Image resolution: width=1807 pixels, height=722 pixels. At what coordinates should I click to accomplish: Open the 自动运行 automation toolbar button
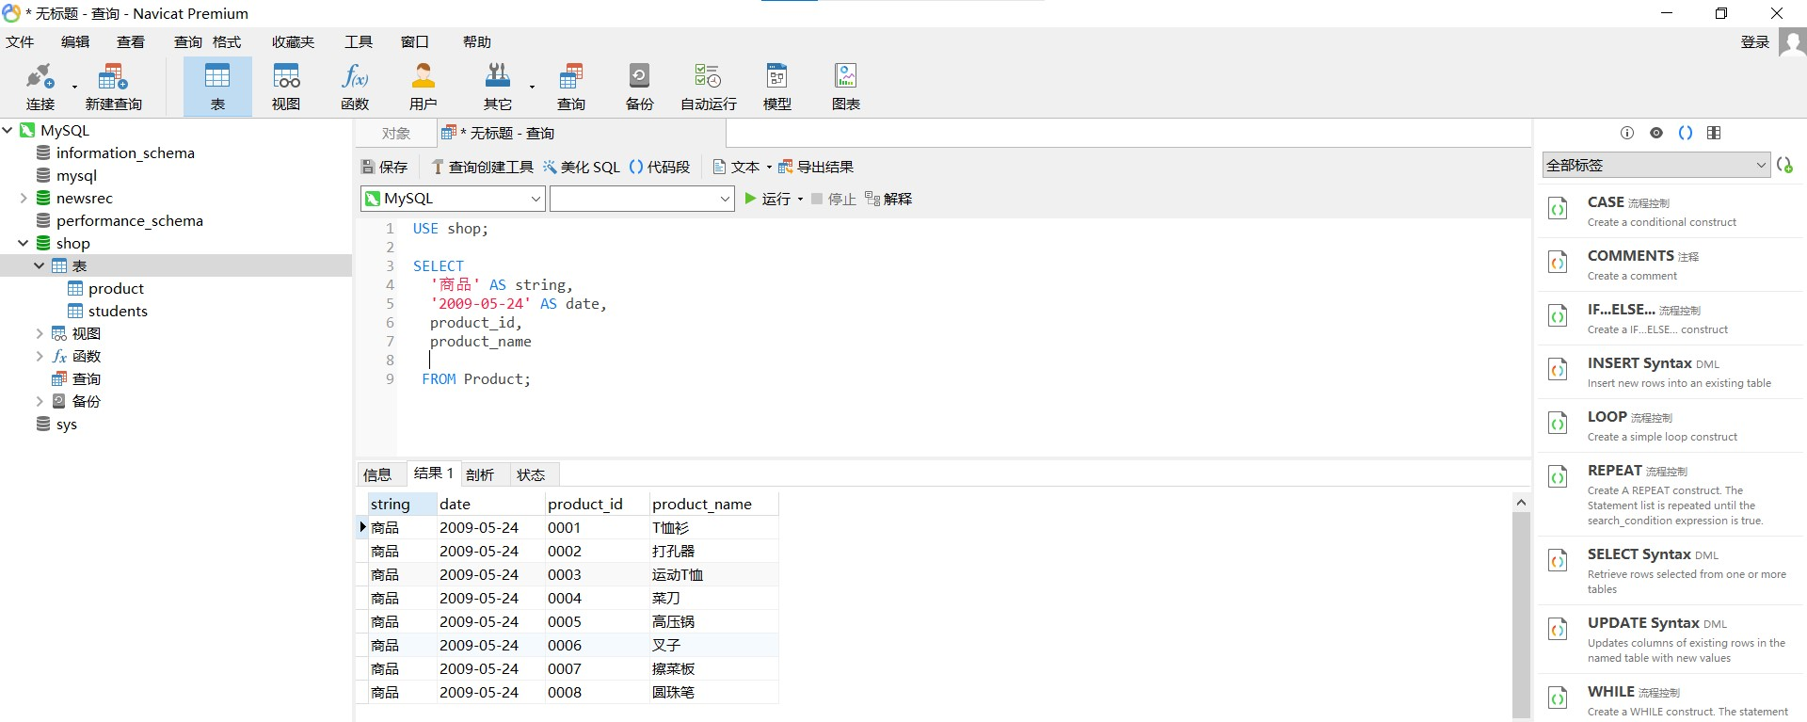[x=708, y=87]
